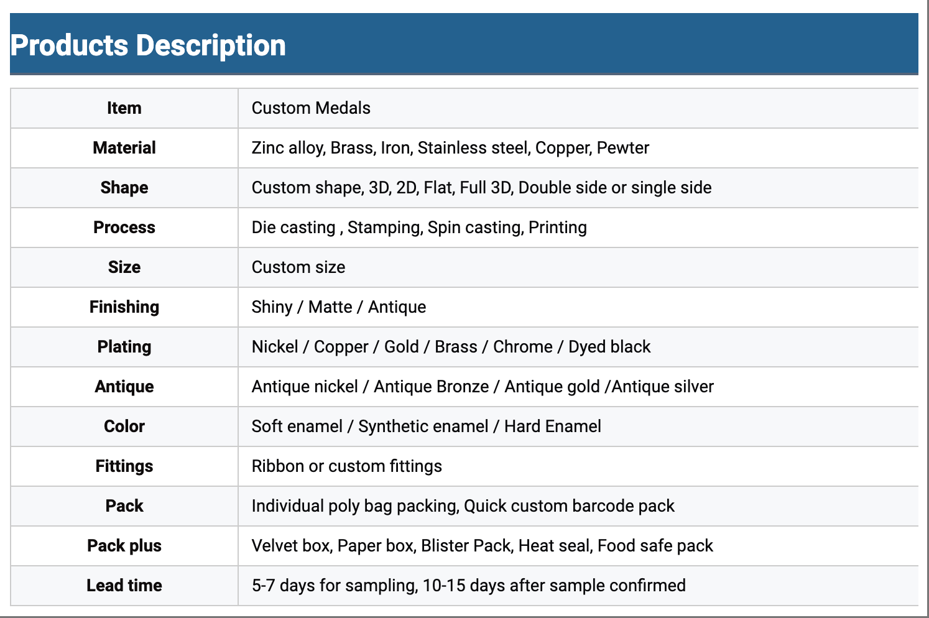Click the 5-7 days lead time text
Image resolution: width=929 pixels, height=618 pixels.
(x=468, y=586)
